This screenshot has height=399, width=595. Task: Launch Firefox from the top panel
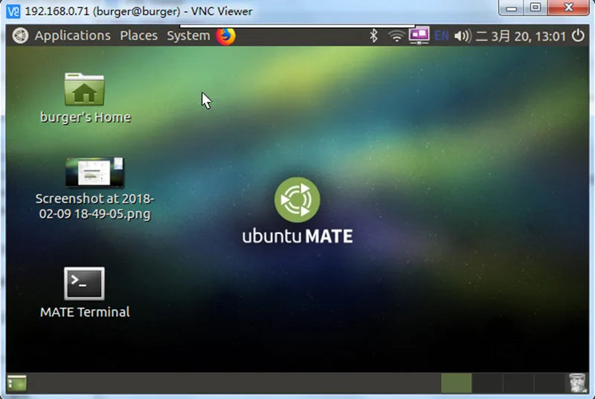[x=225, y=36]
